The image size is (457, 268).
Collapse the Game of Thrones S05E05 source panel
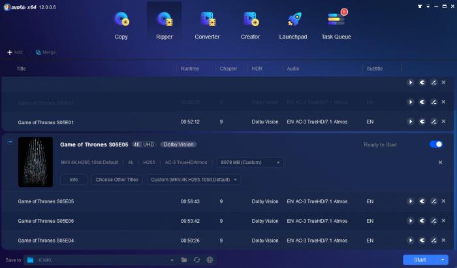(x=10, y=142)
